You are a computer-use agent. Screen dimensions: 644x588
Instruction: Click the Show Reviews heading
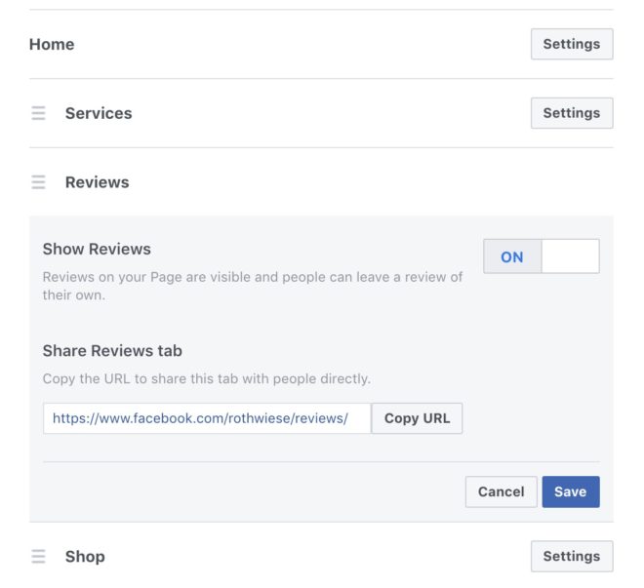(x=97, y=249)
